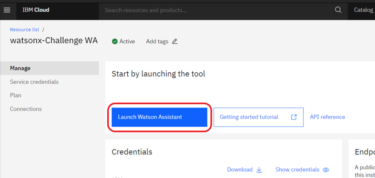Click Show credentials text
Image resolution: width=375 pixels, height=178 pixels.
point(297,170)
